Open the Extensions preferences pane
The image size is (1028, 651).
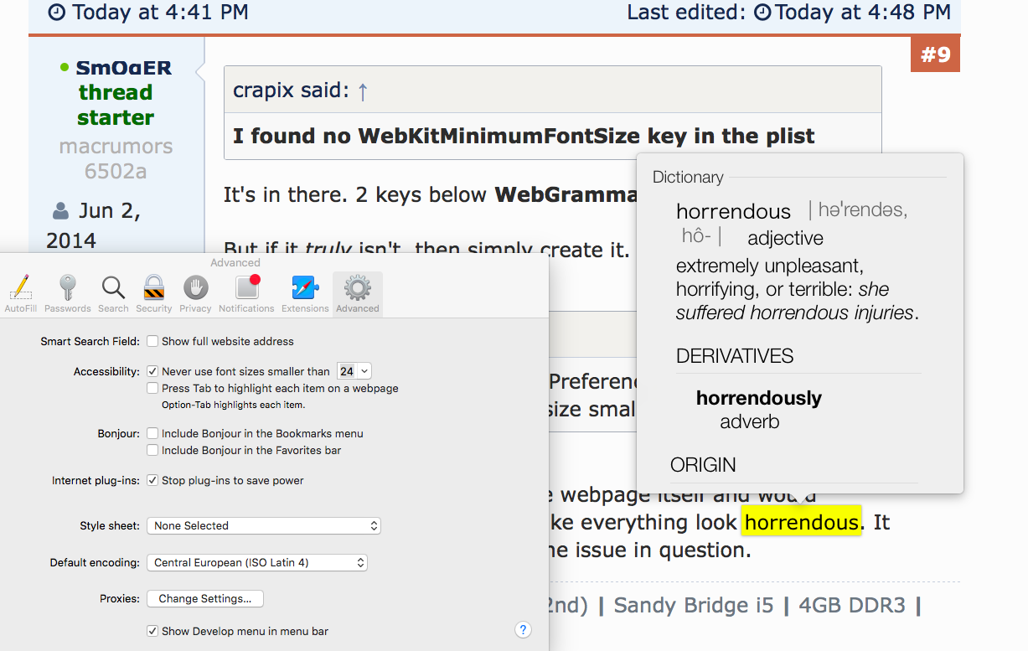(305, 293)
